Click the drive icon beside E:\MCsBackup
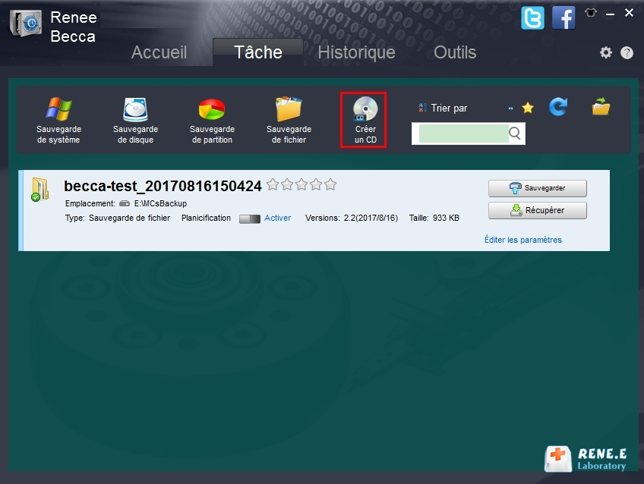This screenshot has width=644, height=484. click(x=125, y=203)
